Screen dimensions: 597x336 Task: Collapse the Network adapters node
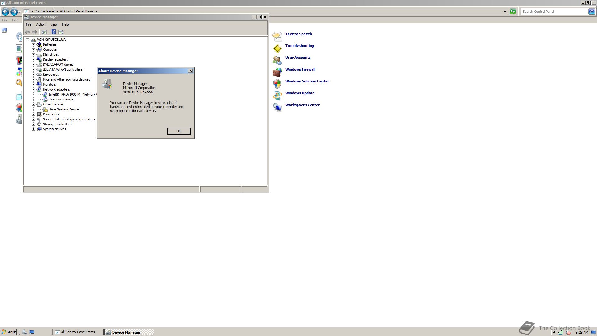(x=33, y=89)
